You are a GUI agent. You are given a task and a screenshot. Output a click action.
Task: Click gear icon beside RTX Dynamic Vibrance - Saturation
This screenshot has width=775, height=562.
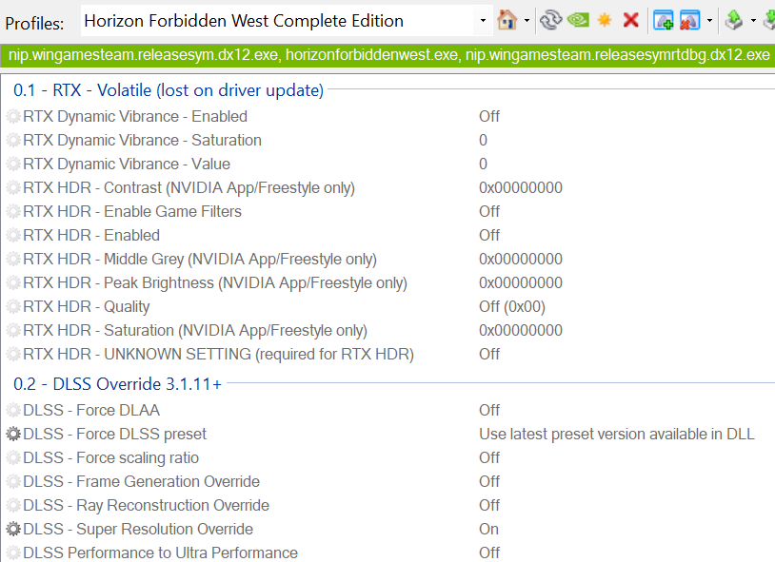[13, 140]
